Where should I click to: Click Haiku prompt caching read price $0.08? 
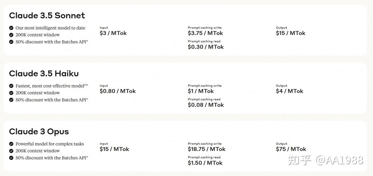(206, 105)
